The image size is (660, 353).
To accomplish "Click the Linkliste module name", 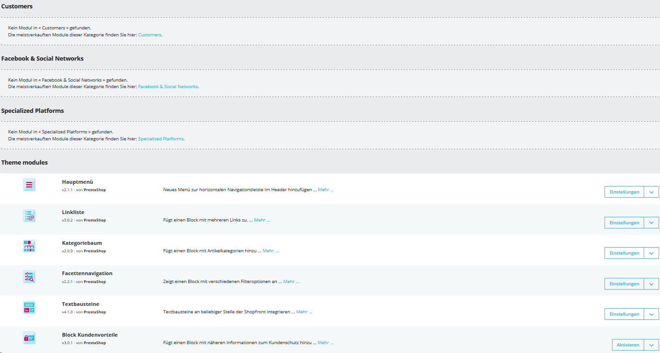I will (x=73, y=212).
